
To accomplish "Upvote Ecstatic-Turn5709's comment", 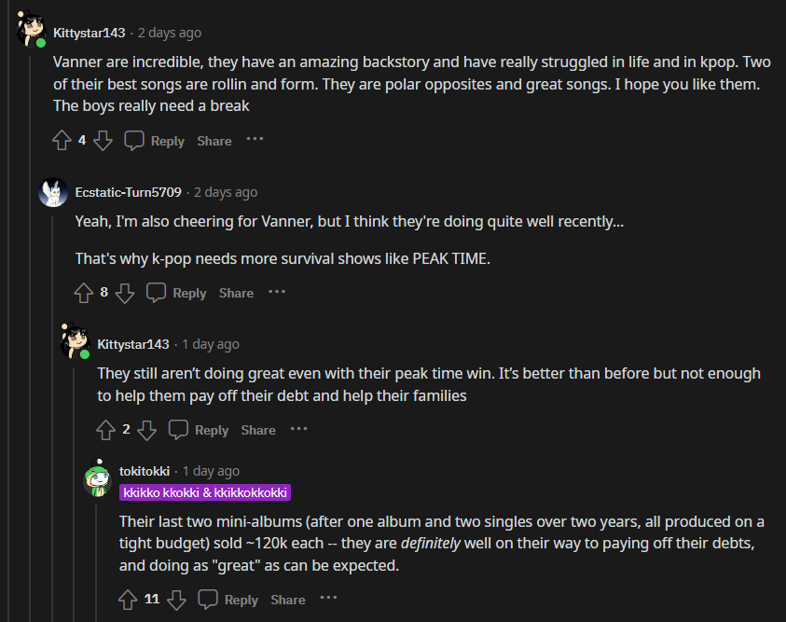I will (84, 293).
